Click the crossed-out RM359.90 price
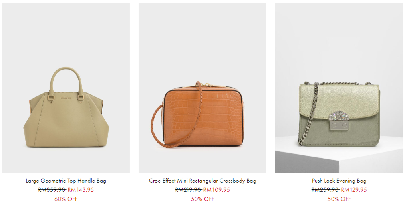Screen dimensions: 407x207 (x=52, y=190)
